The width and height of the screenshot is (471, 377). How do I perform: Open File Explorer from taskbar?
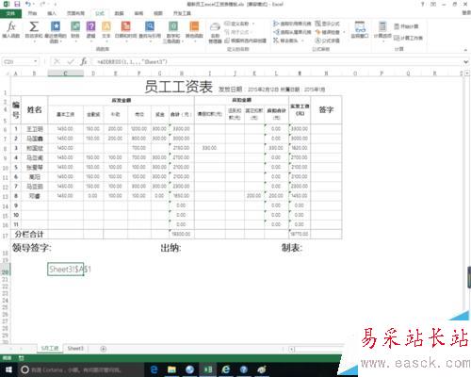171,369
